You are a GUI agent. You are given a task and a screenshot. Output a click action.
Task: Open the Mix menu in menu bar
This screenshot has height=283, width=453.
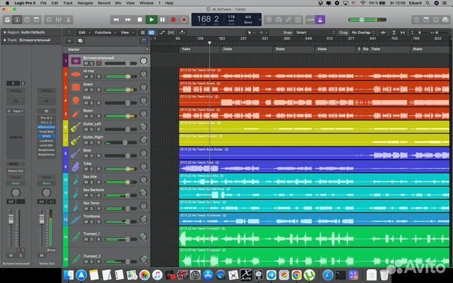(x=118, y=3)
